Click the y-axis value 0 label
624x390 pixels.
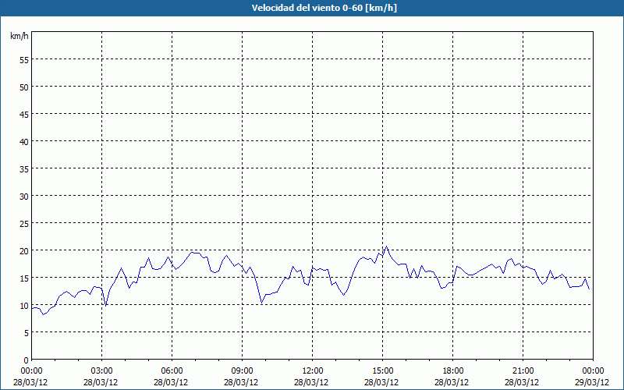coord(27,360)
